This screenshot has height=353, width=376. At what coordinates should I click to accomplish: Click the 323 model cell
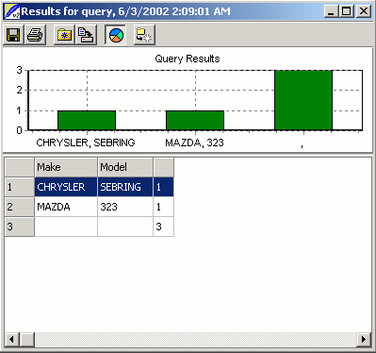click(125, 207)
